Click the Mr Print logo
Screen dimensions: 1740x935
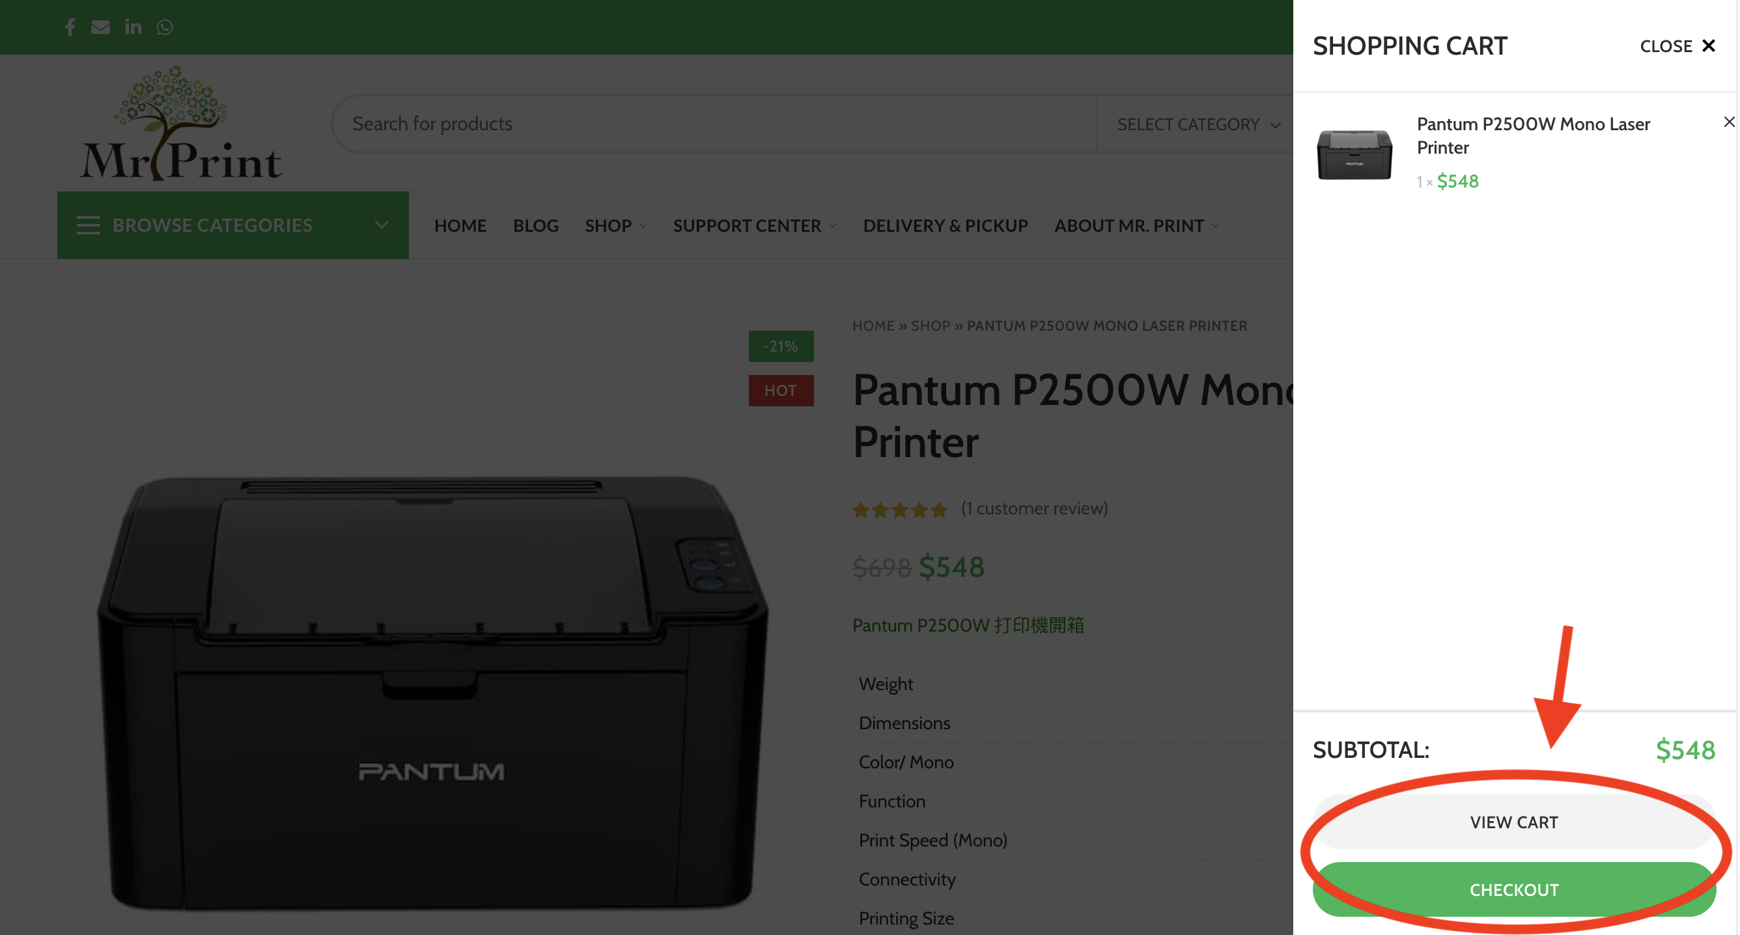[x=180, y=123]
